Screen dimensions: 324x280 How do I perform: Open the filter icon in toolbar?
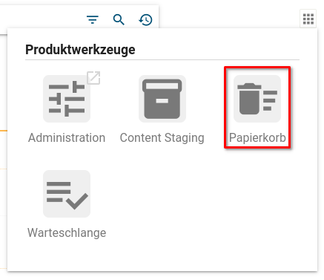click(x=93, y=19)
